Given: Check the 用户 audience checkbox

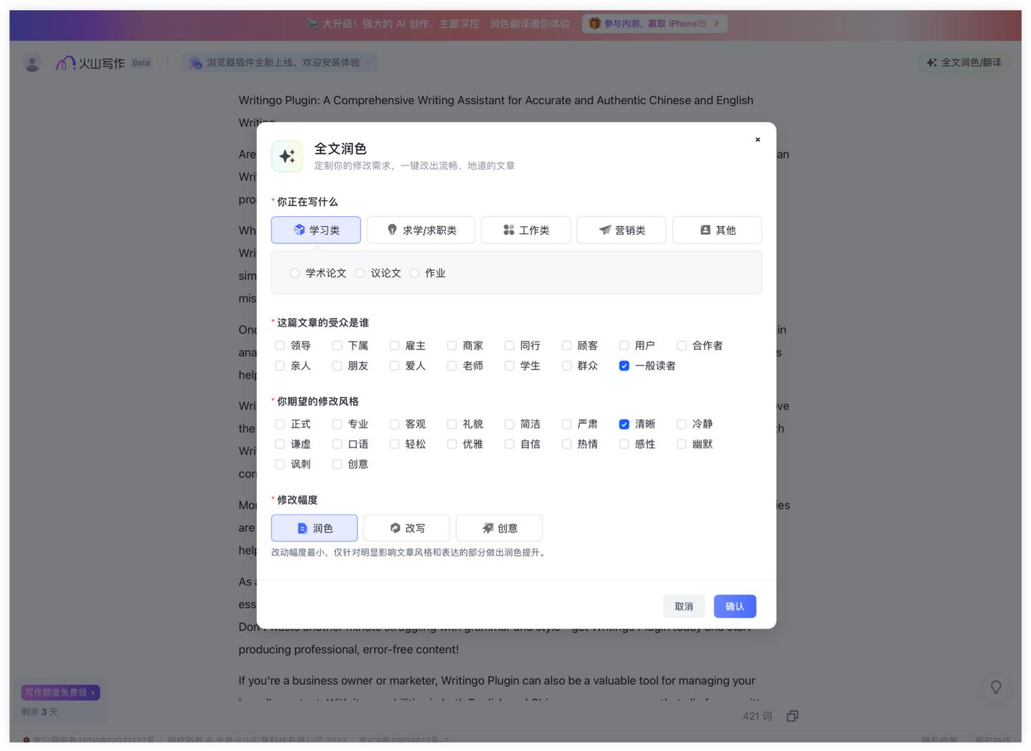Looking at the screenshot, I should tap(624, 346).
